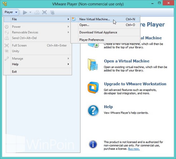Image resolution: width=176 pixels, height=159 pixels.
Task: Open Player Preferences
Action: click(105, 40)
